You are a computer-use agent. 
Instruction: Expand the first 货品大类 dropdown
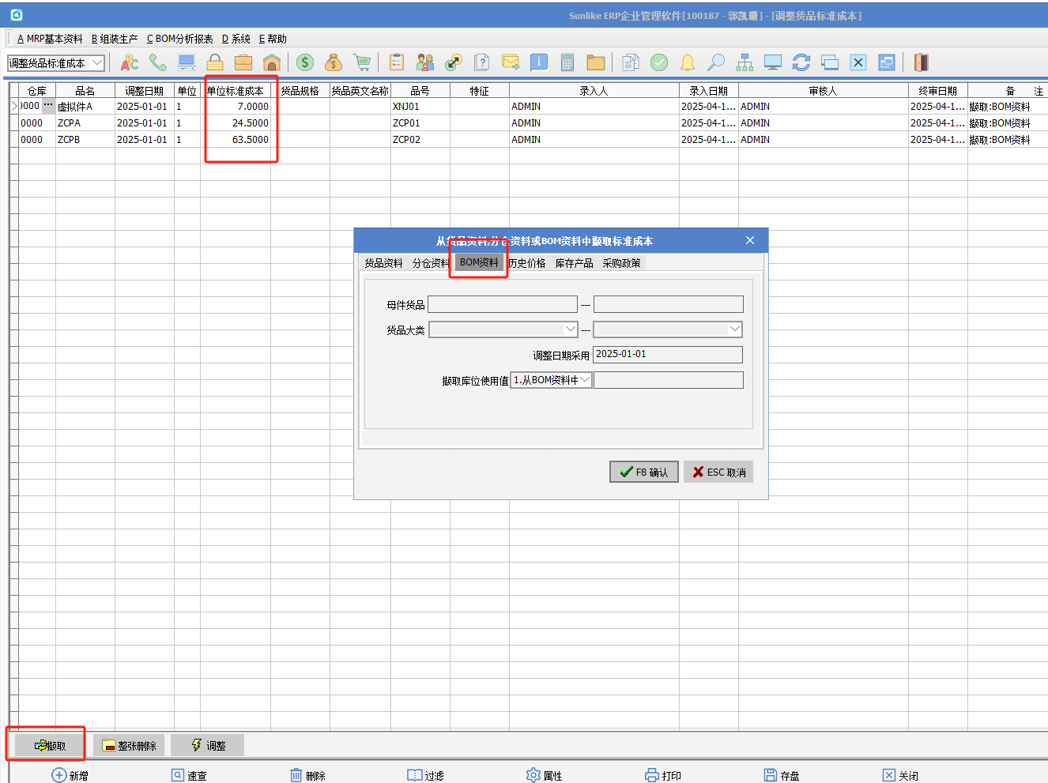pos(570,329)
